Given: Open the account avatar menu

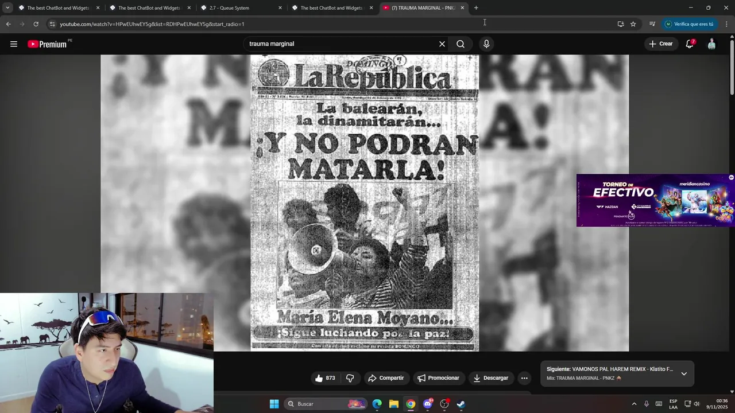Looking at the screenshot, I should pyautogui.click(x=711, y=44).
